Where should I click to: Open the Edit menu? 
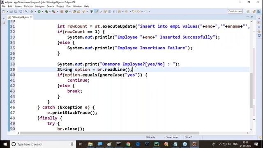[10, 7]
